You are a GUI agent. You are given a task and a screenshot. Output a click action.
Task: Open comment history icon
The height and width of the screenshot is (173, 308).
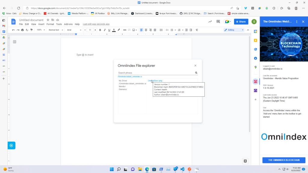218,22
